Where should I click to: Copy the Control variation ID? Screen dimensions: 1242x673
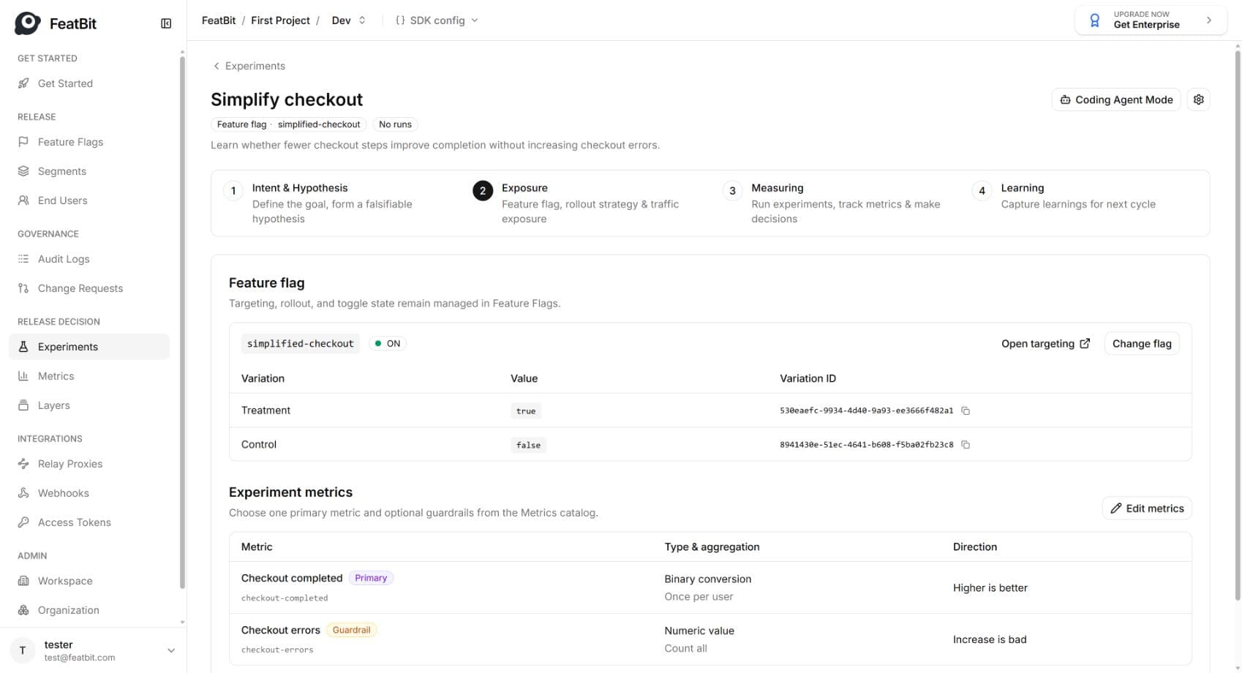(966, 445)
